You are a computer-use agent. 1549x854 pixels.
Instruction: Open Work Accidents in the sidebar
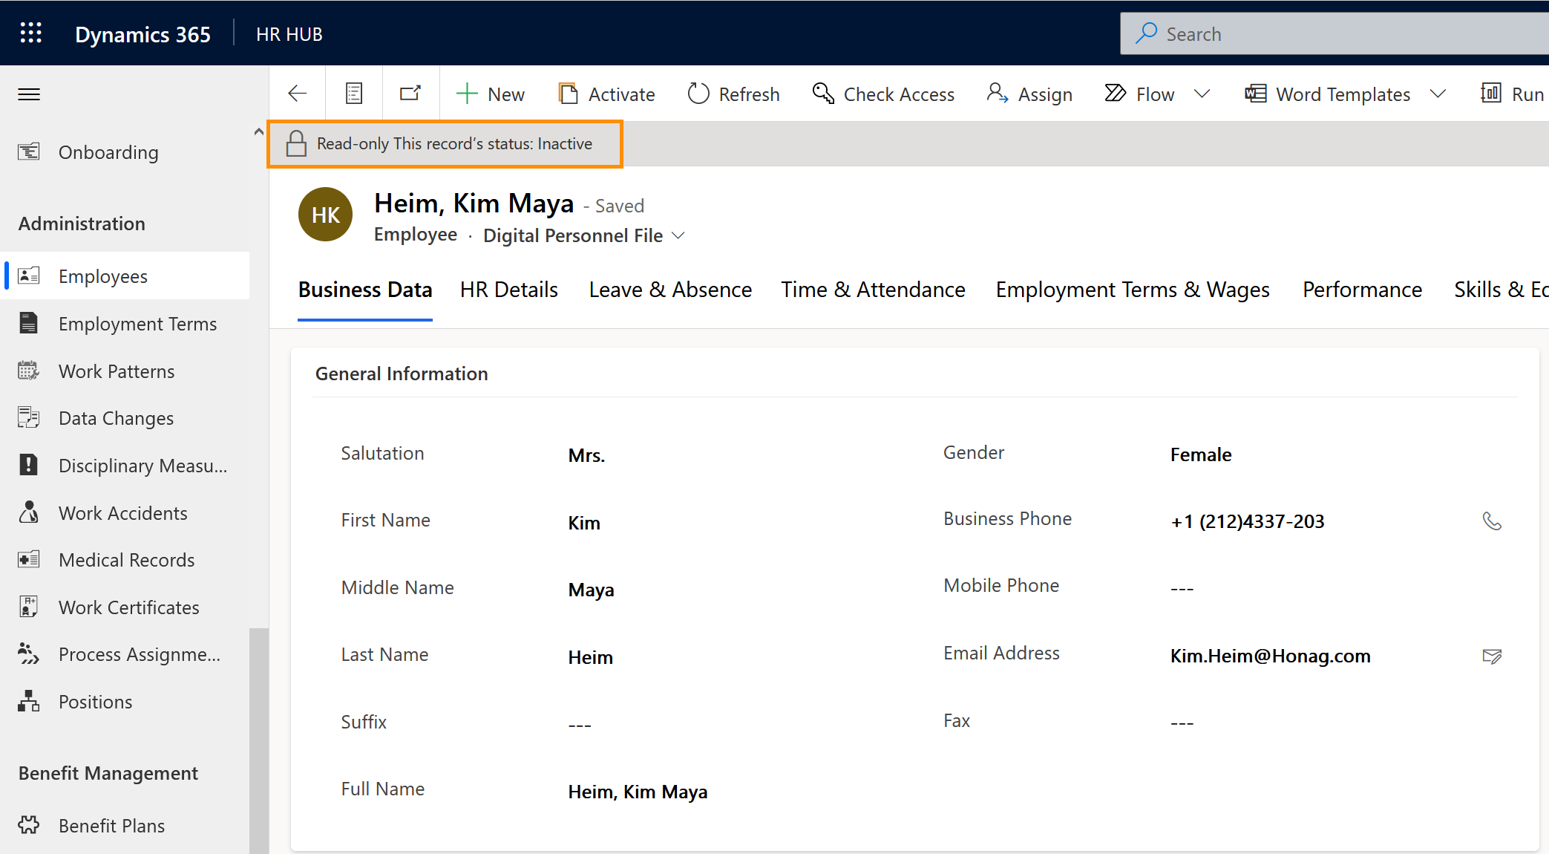pyautogui.click(x=122, y=513)
